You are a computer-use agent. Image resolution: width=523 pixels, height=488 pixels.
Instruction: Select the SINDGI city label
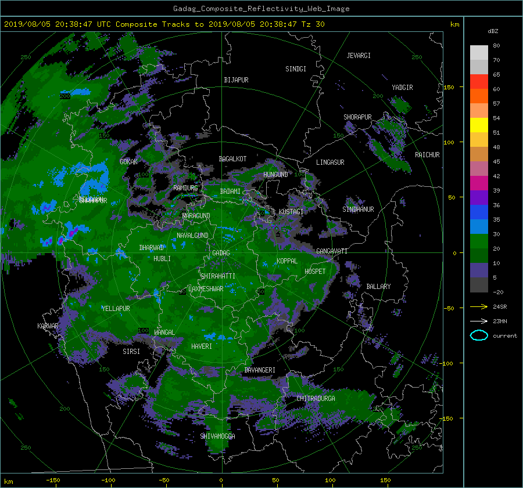point(296,69)
